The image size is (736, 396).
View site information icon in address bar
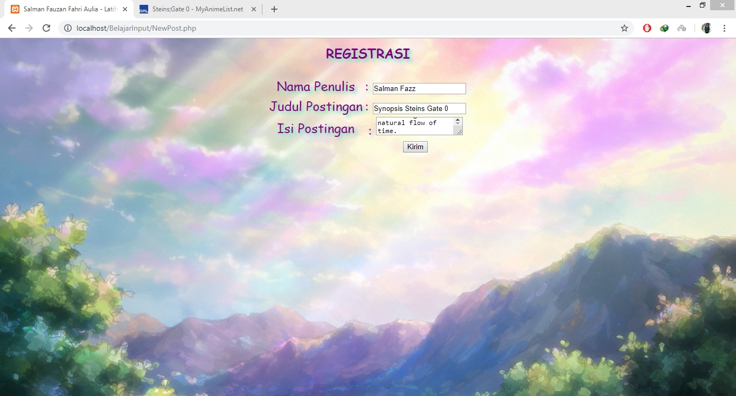(x=68, y=28)
